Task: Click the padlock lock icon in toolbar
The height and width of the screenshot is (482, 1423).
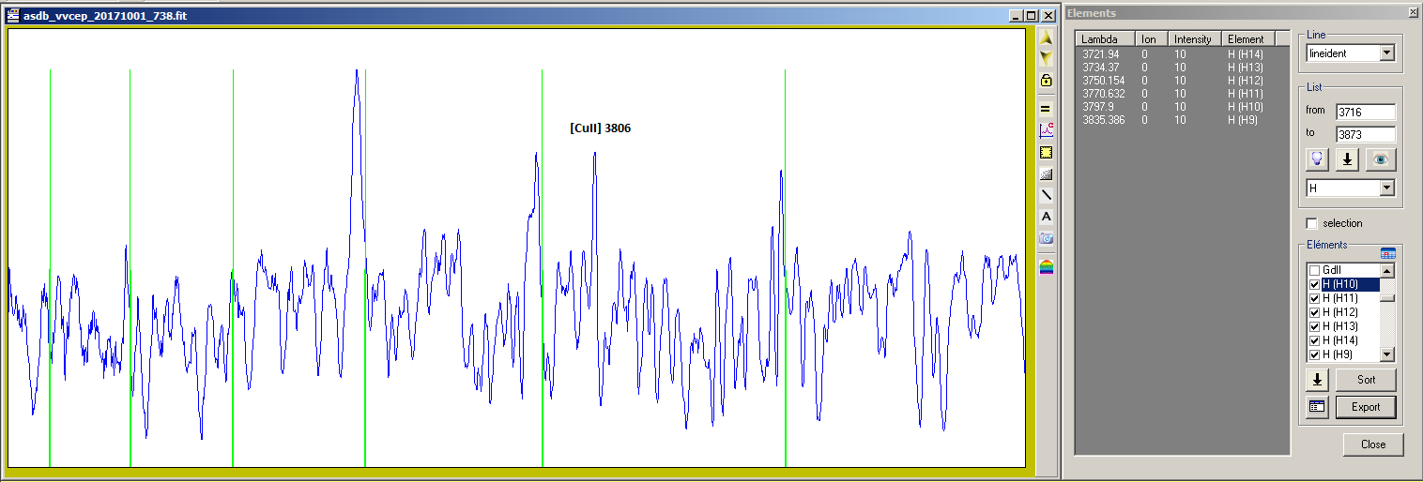Action: (x=1046, y=81)
